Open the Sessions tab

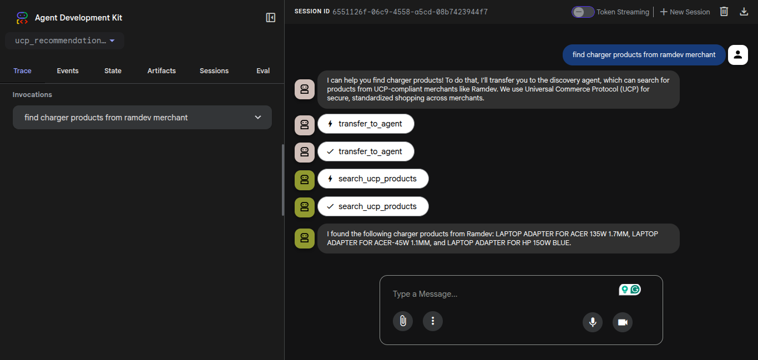[x=214, y=70]
